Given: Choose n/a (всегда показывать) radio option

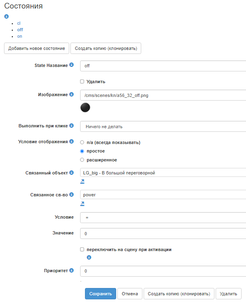Looking at the screenshot, I should click(x=82, y=142).
